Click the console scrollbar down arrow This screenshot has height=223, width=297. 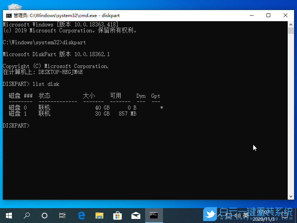(291, 197)
